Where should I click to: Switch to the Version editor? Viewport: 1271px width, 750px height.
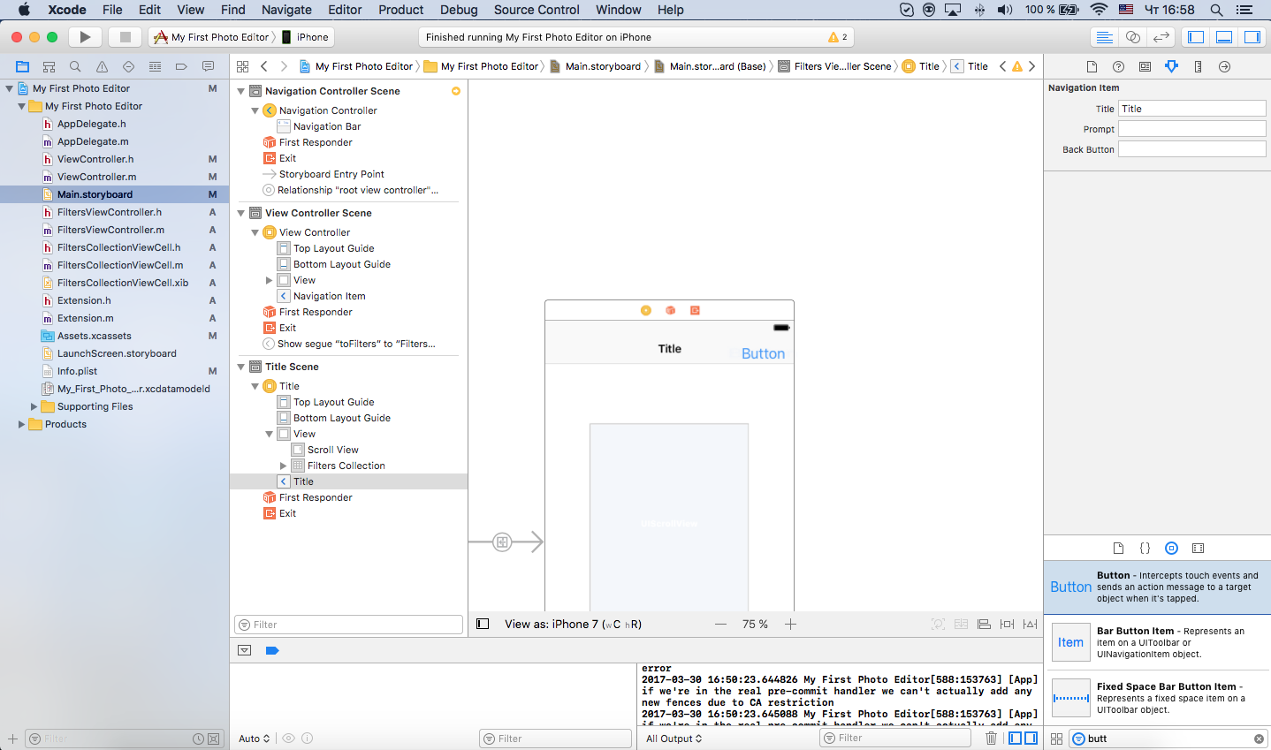click(x=1161, y=37)
